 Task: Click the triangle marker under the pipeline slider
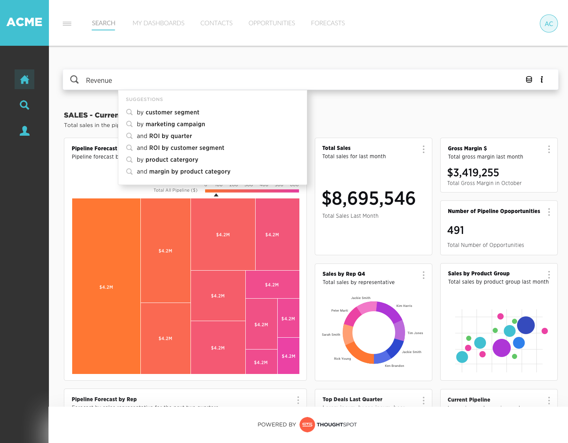pos(216,195)
